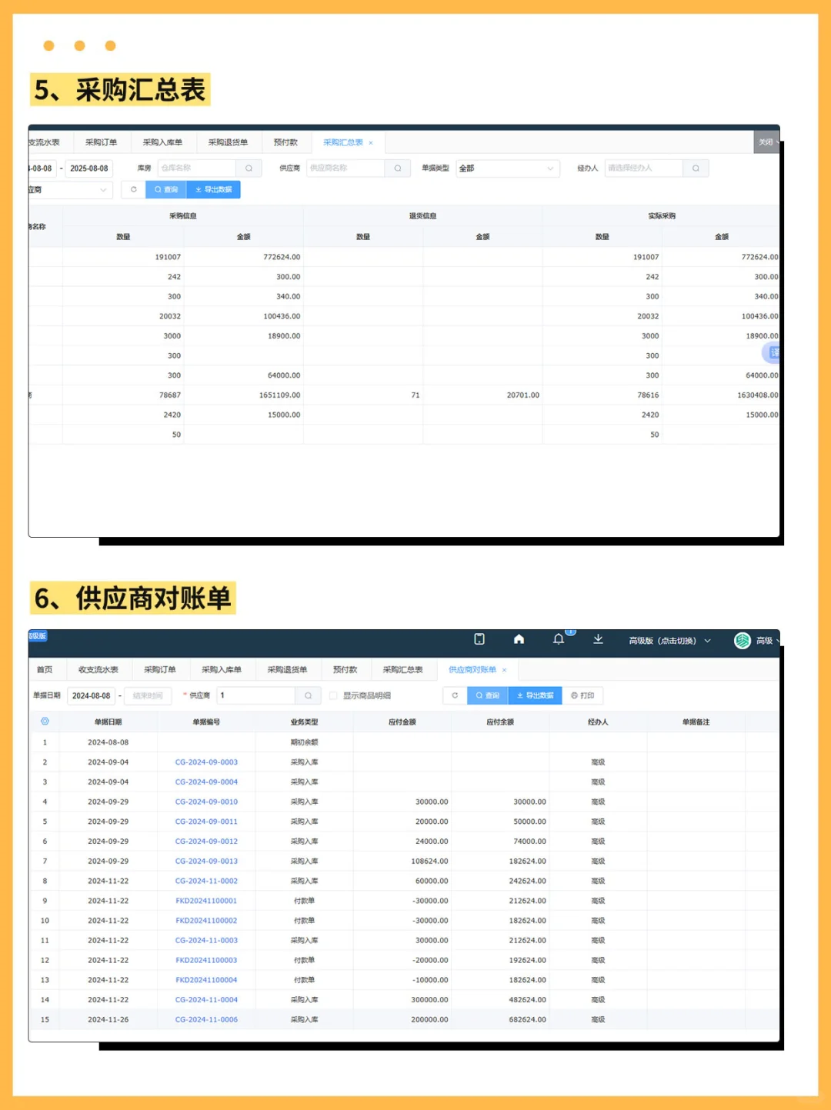This screenshot has height=1110, width=831.
Task: Expand the 高级版（点击切换）dropdown
Action: click(667, 640)
